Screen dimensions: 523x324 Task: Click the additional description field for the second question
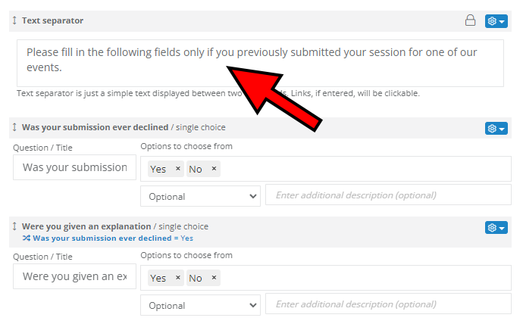[387, 304]
